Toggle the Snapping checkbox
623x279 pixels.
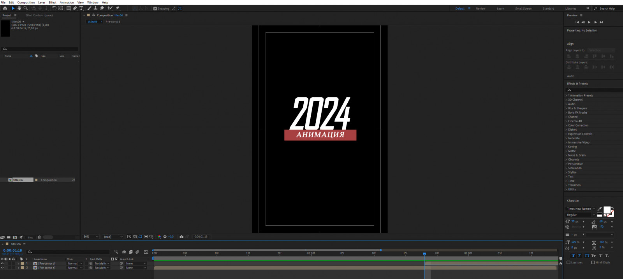point(155,9)
